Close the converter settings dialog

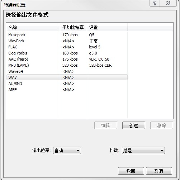pyautogui.click(x=168, y=3)
